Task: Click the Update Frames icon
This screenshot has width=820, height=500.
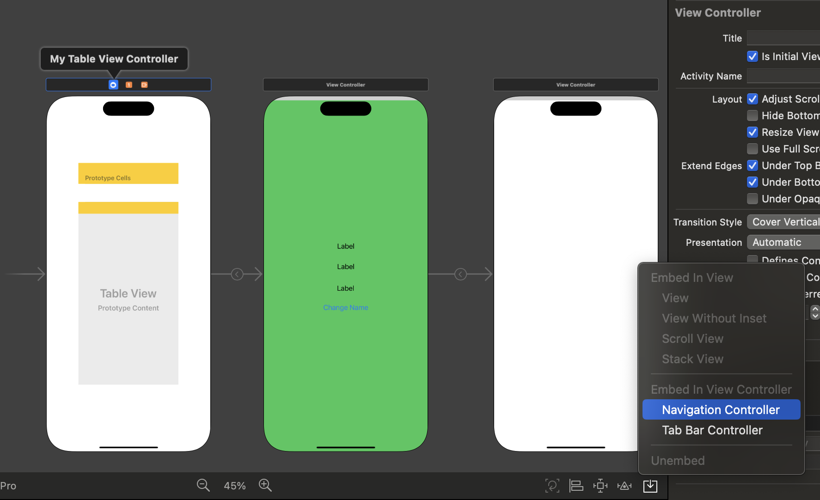Action: click(552, 486)
